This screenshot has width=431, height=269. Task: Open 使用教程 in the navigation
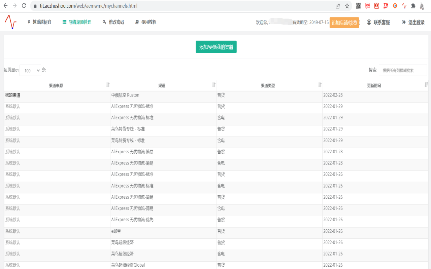(145, 22)
